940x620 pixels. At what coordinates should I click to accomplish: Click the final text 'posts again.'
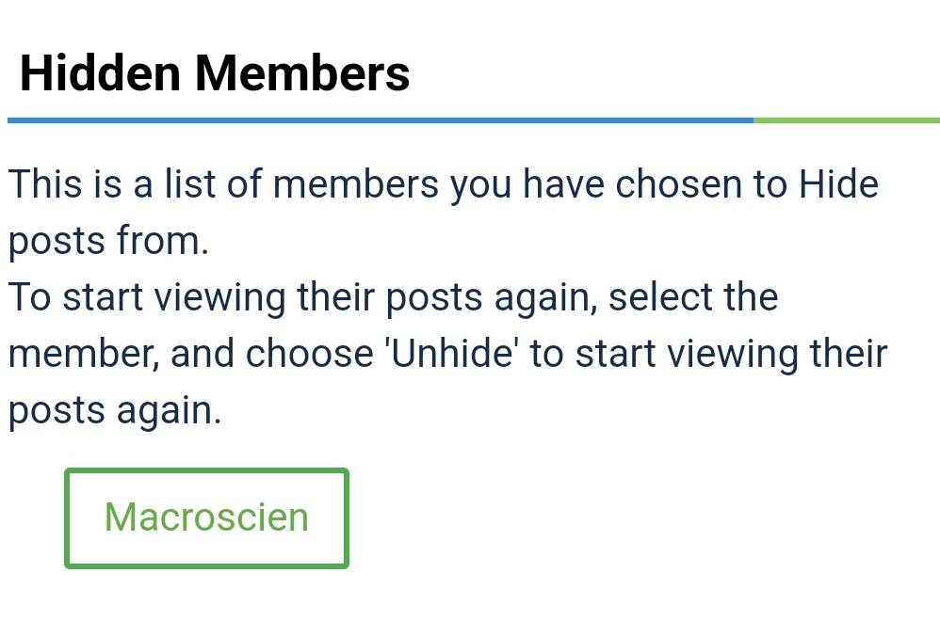[115, 410]
